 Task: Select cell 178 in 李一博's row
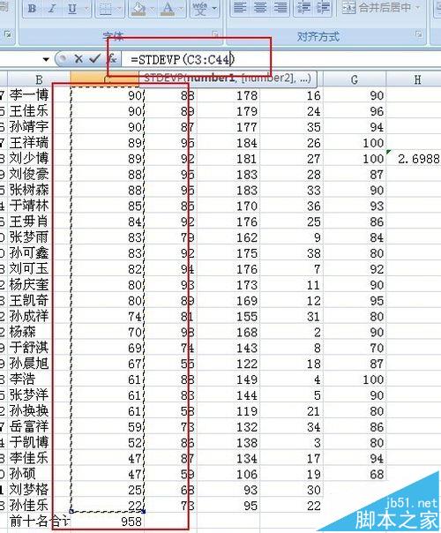pos(228,95)
